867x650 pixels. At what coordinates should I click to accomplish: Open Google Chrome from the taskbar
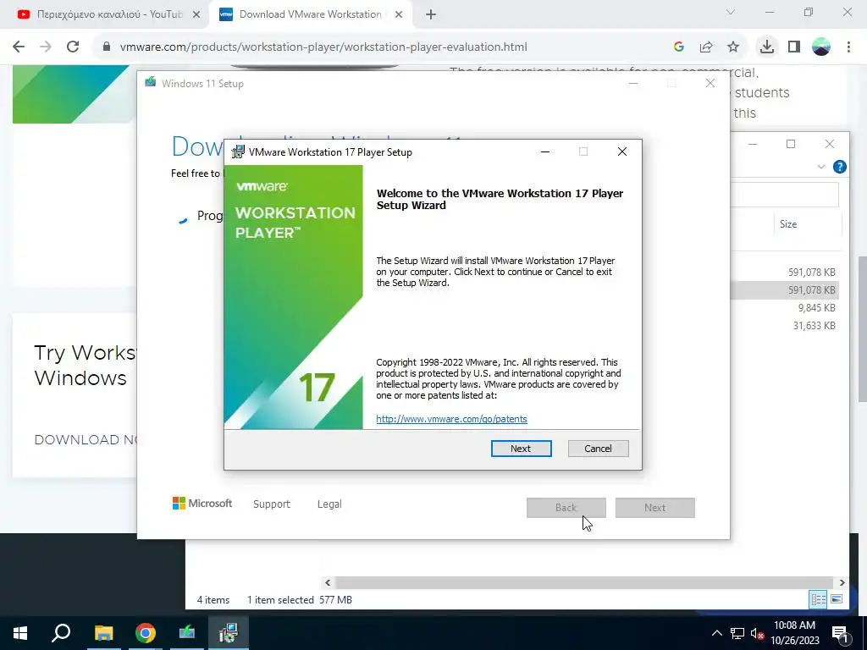pos(145,633)
